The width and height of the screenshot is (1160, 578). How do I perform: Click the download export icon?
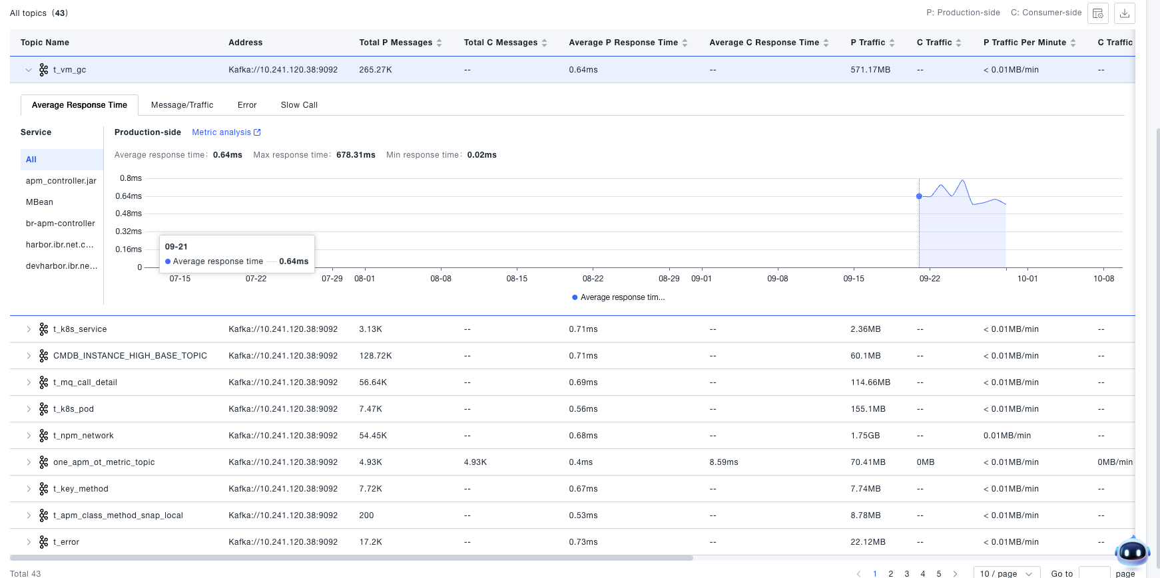(x=1125, y=13)
